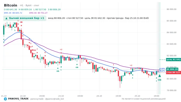Click the вход 80 806.20 trade description line
Screen dimensions: 181x102
point(98,18)
